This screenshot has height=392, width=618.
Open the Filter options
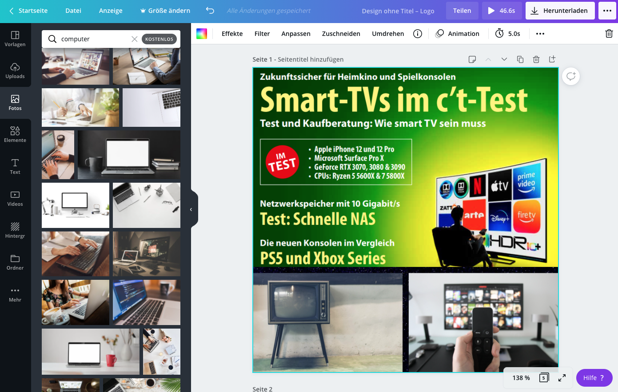click(262, 34)
